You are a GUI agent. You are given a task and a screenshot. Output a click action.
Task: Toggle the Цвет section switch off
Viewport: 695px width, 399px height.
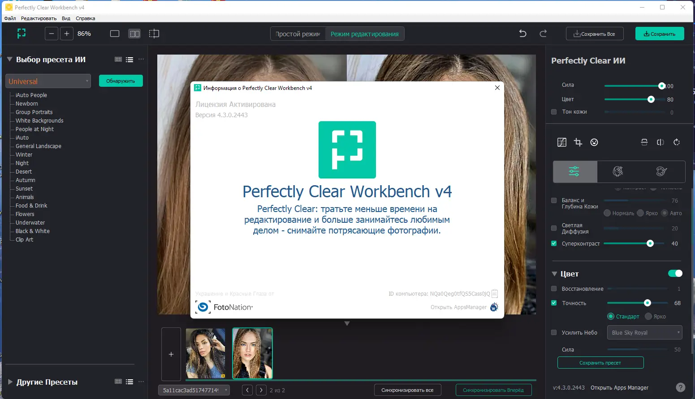point(675,273)
